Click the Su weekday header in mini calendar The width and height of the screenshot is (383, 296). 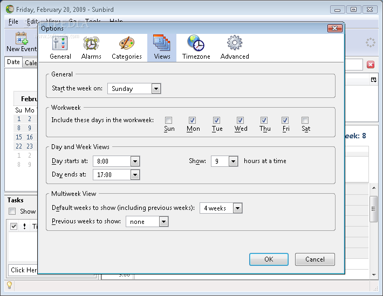pos(18,110)
